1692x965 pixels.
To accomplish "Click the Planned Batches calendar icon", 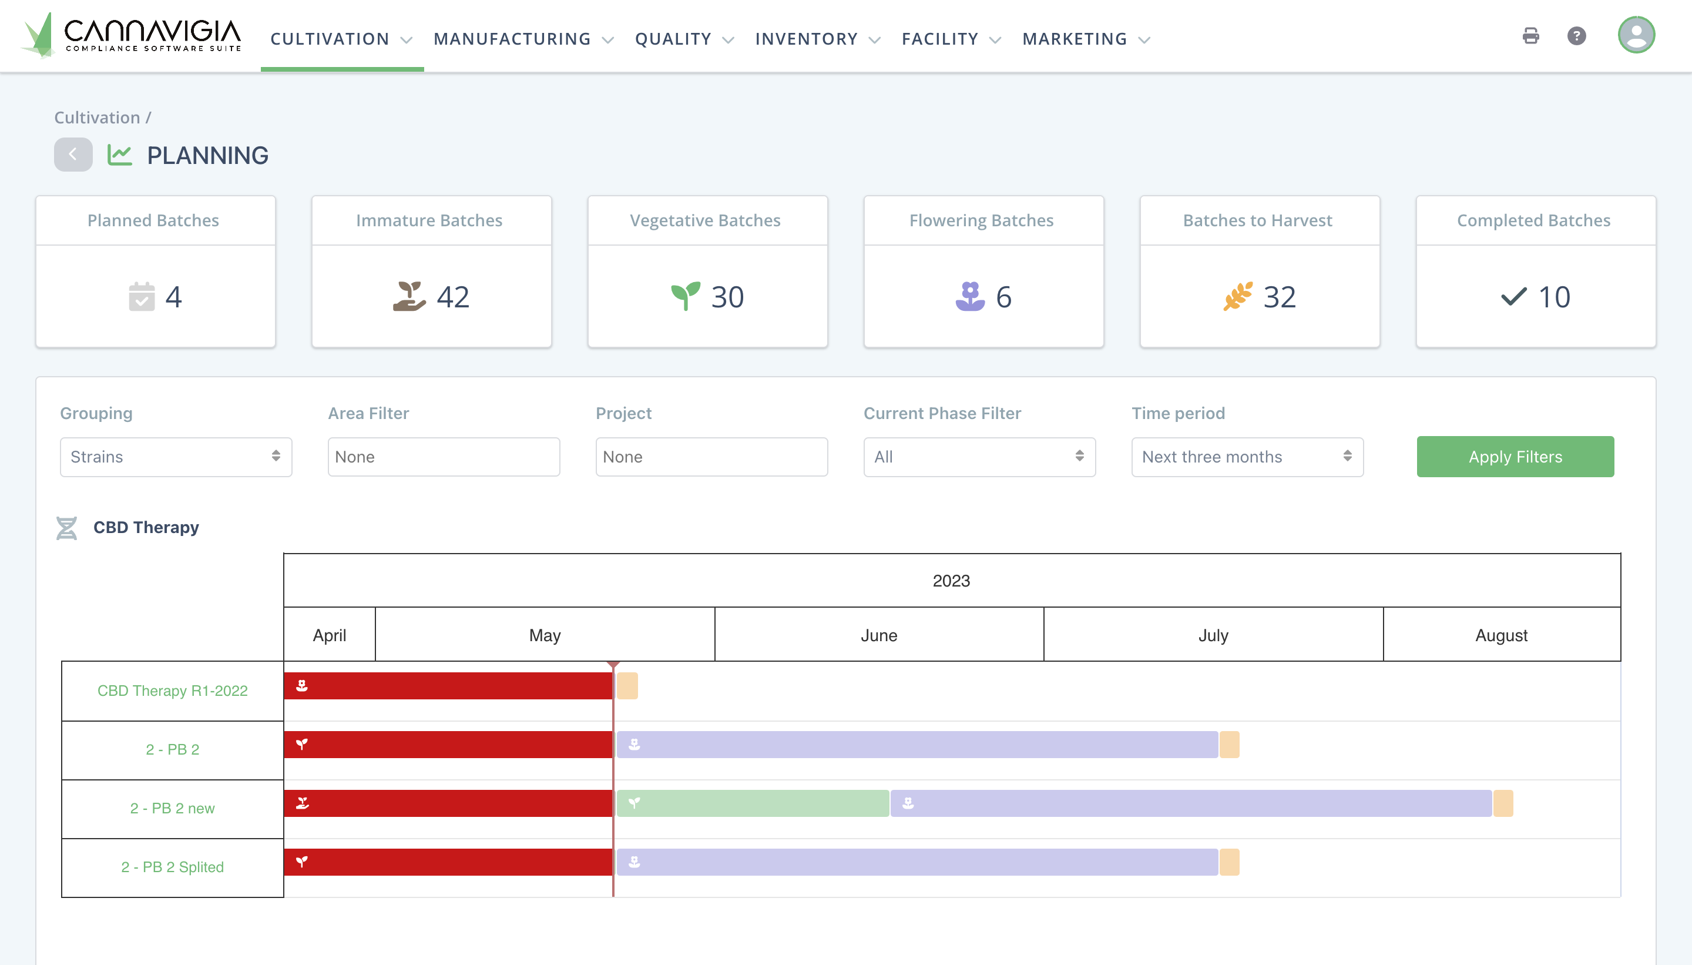I will pos(141,297).
